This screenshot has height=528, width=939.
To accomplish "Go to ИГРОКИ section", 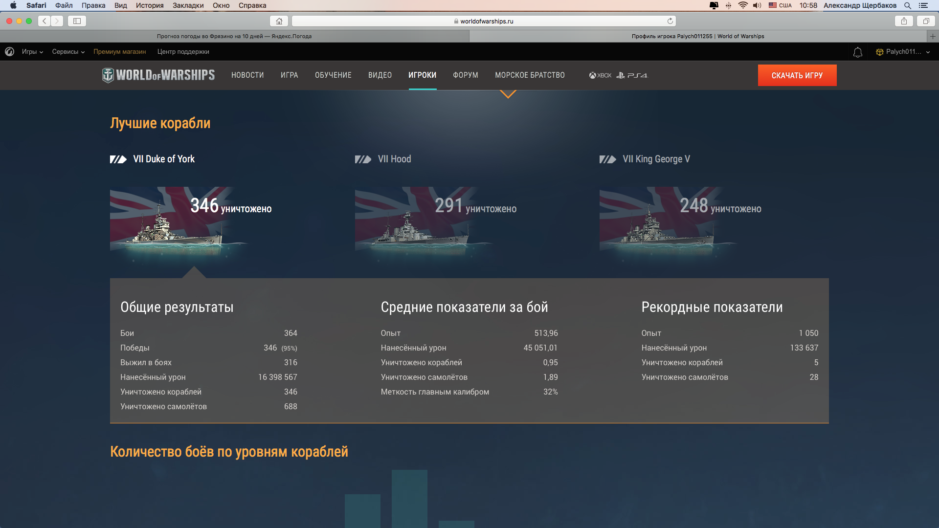I will pos(423,75).
